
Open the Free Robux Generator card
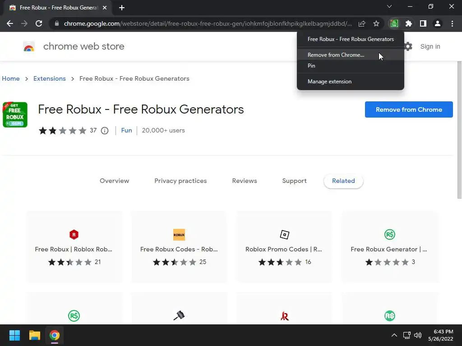389,246
